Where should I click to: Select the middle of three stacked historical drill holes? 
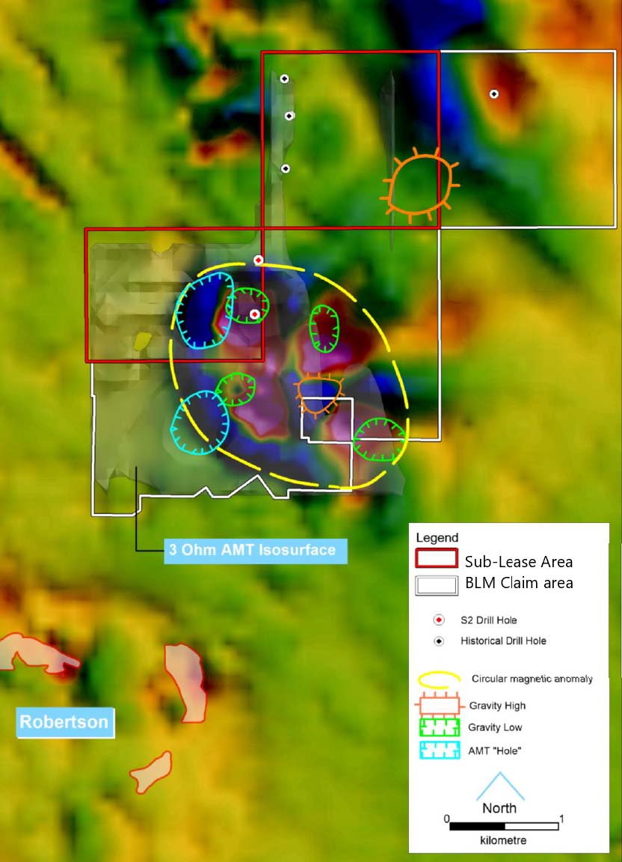[x=289, y=115]
